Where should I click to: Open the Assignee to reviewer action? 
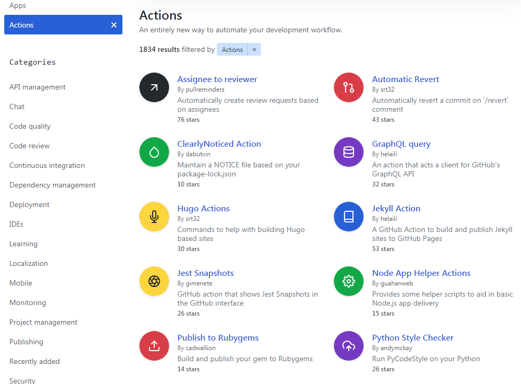tap(217, 79)
